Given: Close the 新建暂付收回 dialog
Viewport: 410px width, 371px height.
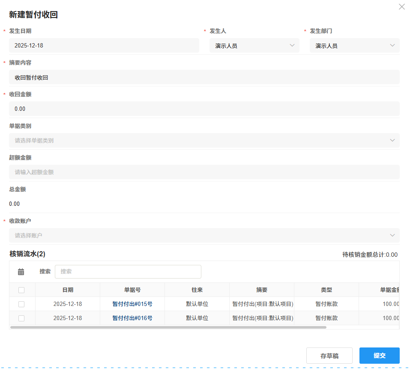Looking at the screenshot, I should click(x=401, y=6).
